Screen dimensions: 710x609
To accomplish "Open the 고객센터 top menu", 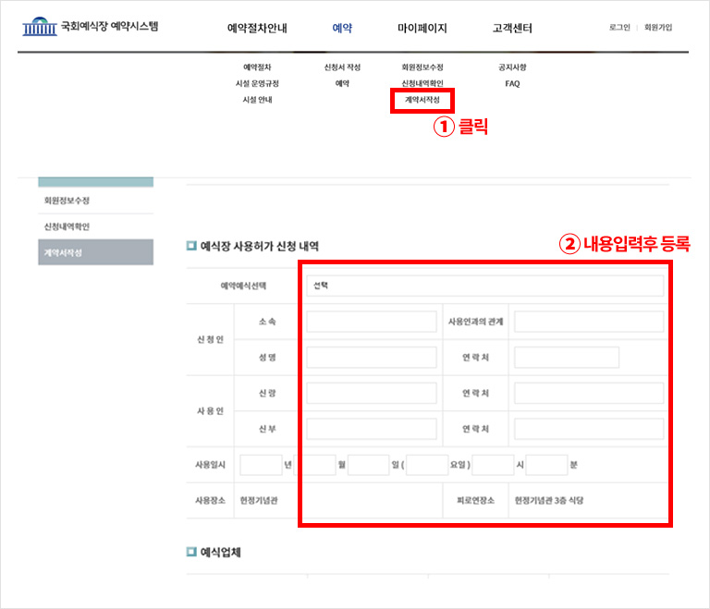I will pos(512,29).
